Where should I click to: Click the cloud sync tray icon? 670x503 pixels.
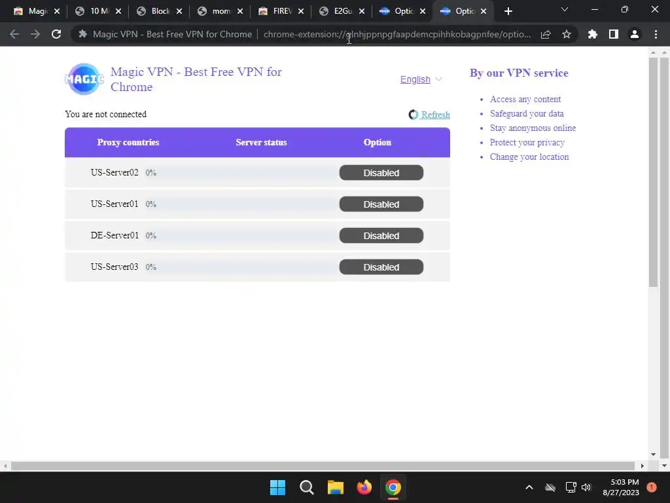[x=550, y=487]
